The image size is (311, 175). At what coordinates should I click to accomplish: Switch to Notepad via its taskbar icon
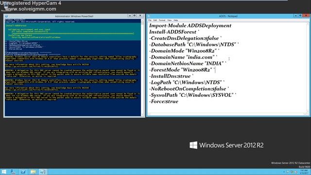43,172
